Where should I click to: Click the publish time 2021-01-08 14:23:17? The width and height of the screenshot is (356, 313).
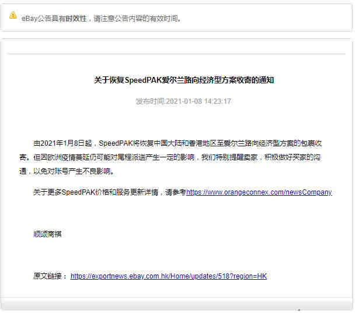pos(183,101)
